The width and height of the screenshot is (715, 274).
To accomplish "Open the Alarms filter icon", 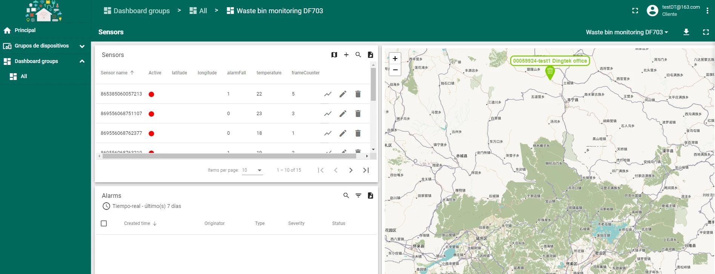I will tap(358, 195).
